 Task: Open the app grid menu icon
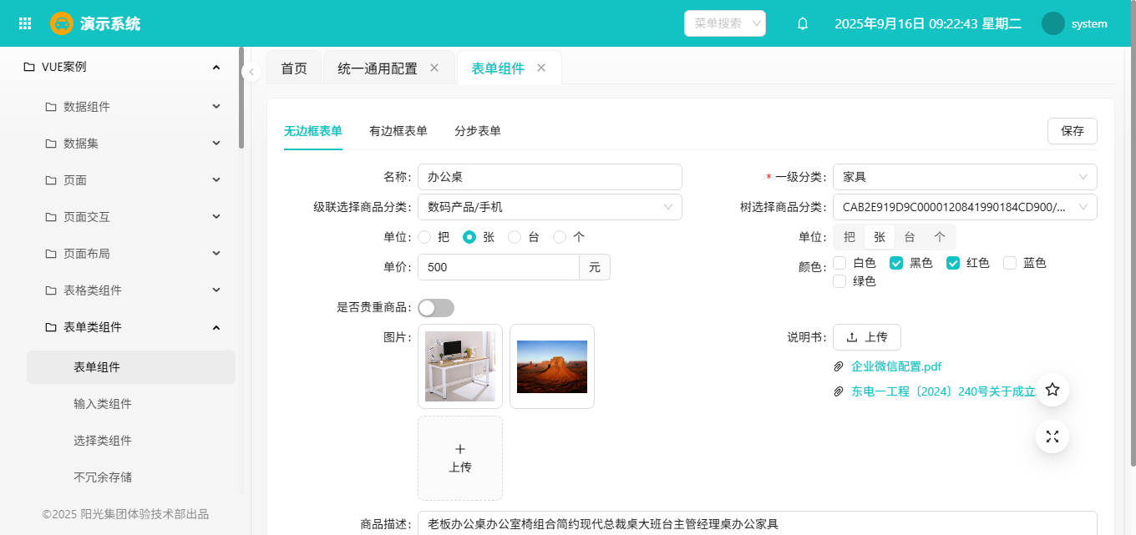pos(25,23)
